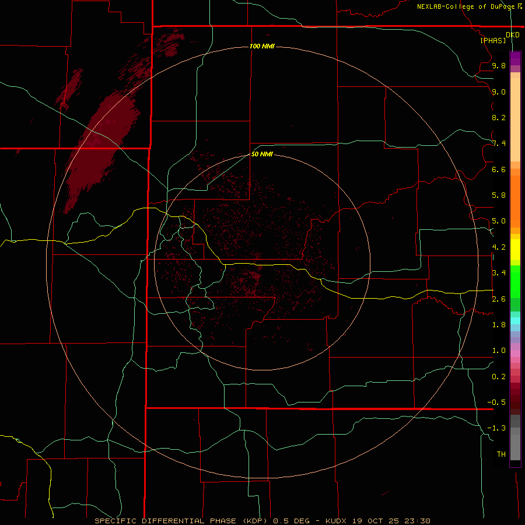Click the KUDX radar site identifier
The image size is (525, 525).
(x=336, y=521)
